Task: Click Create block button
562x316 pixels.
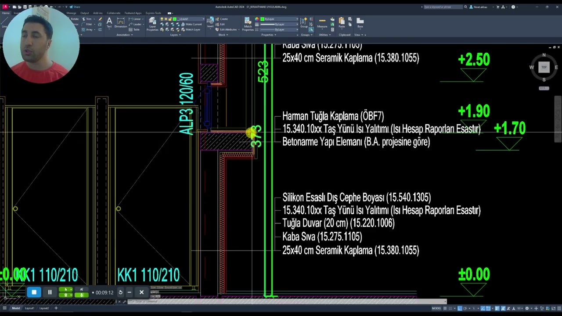Action: click(x=222, y=19)
